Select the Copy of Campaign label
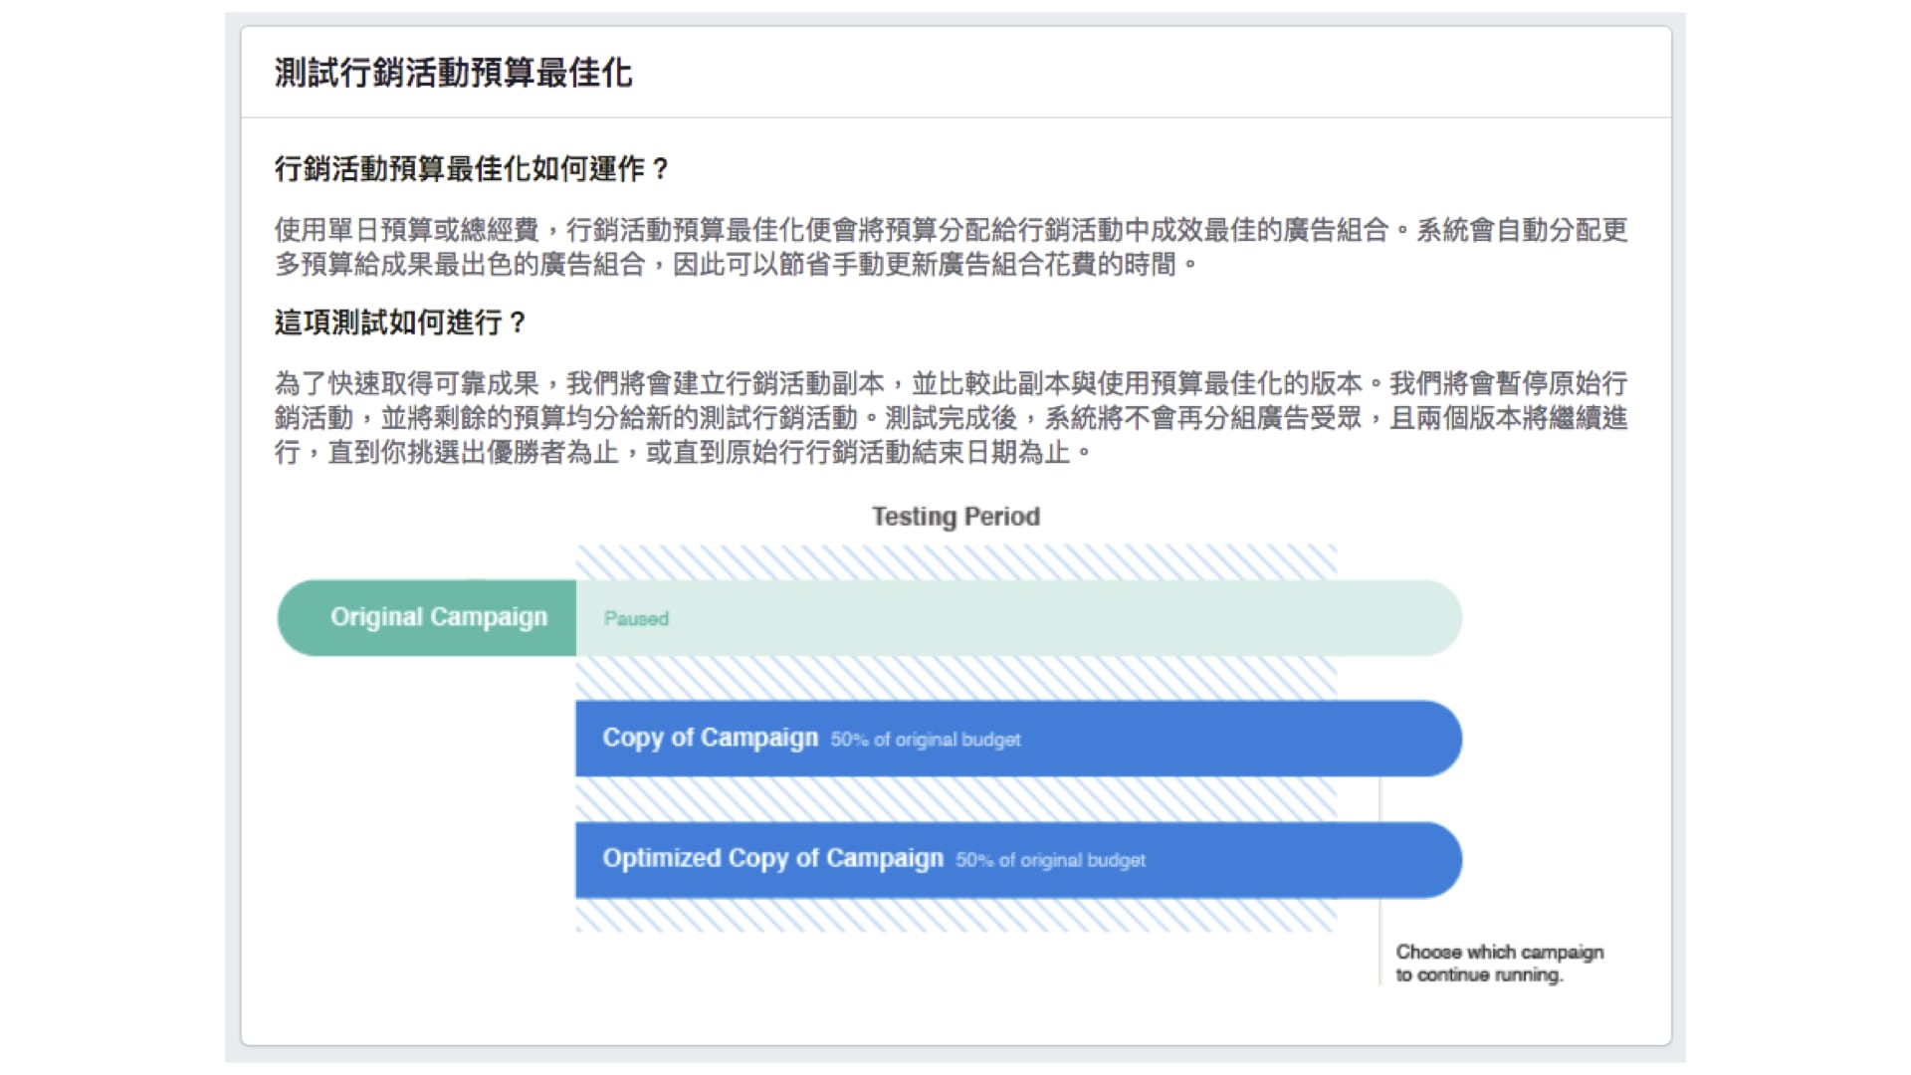This screenshot has width=1911, height=1075. point(710,738)
